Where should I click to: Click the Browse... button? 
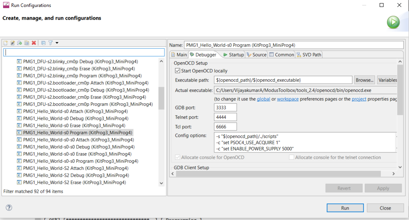coord(364,80)
